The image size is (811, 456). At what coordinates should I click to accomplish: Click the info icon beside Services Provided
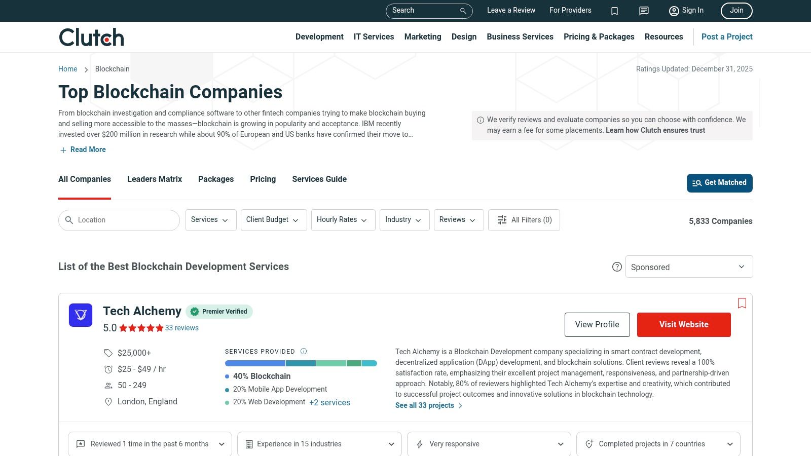tap(304, 351)
